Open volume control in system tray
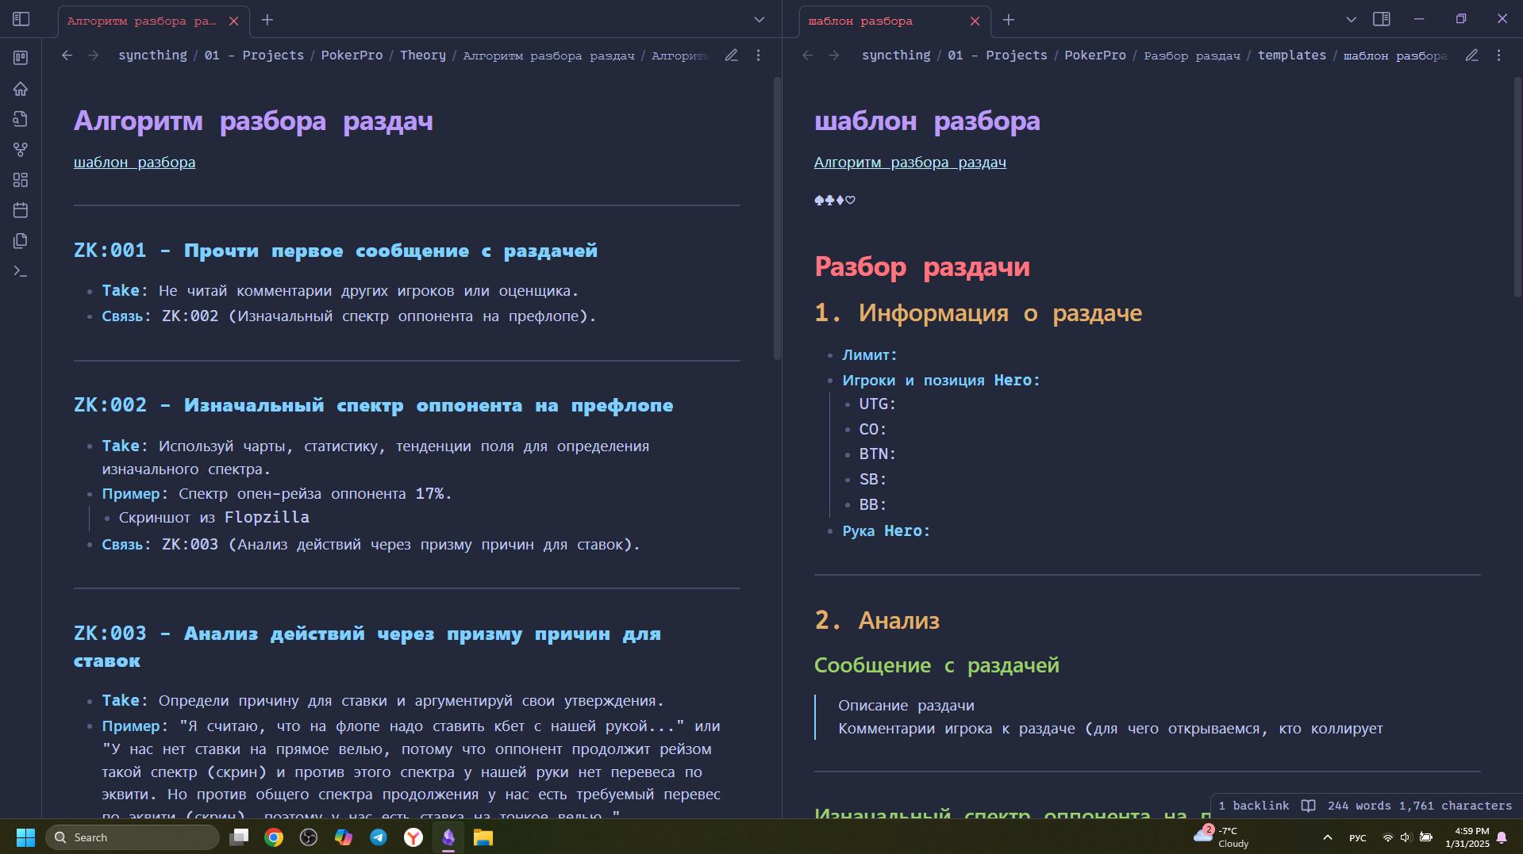Image resolution: width=1523 pixels, height=854 pixels. pos(1406,837)
